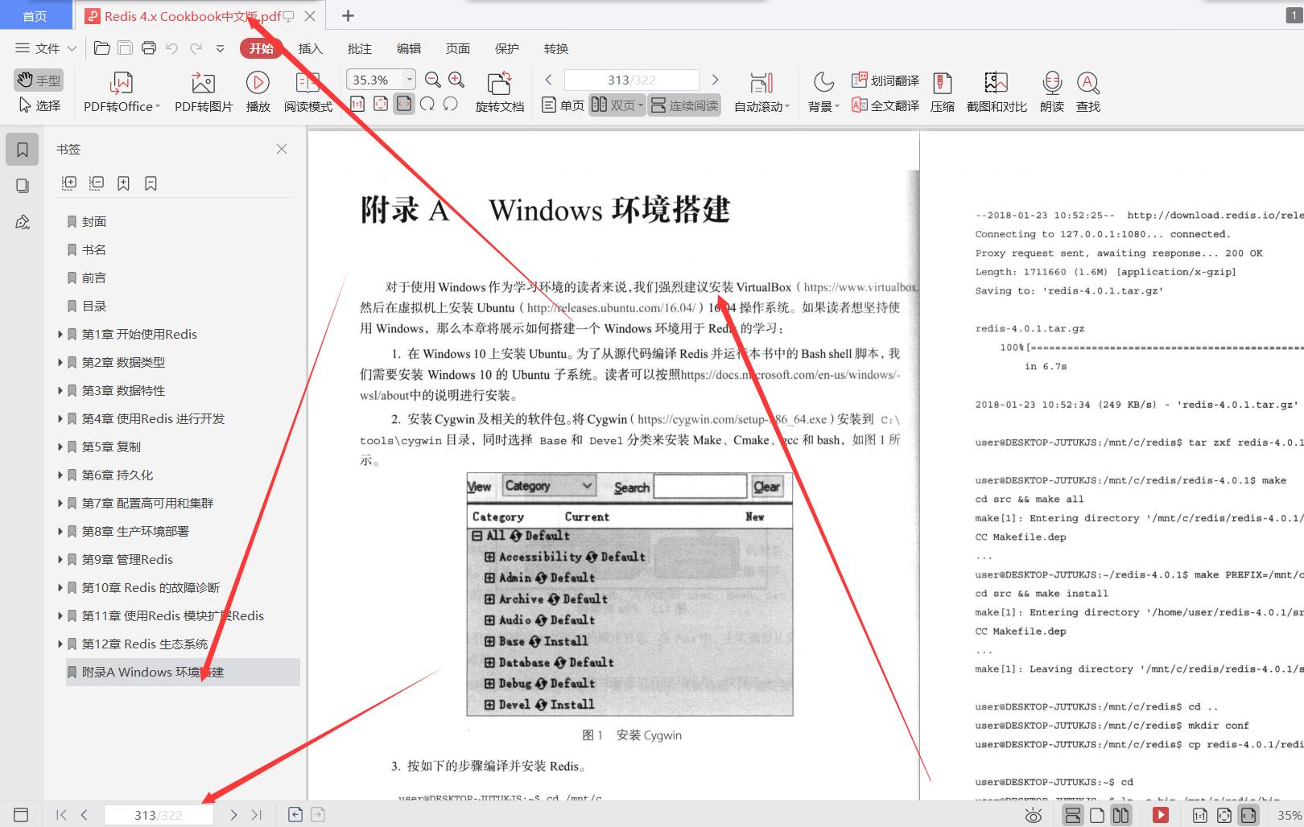Screen dimensions: 1304x827
Task: Activate the 手型 hand tool
Action: click(x=39, y=80)
